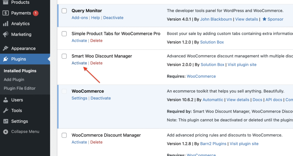Open the Add Plugin submenu item
This screenshot has width=293, height=156.
click(14, 80)
